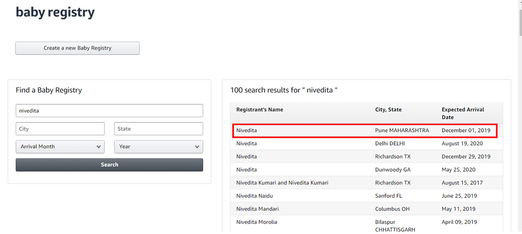Click date April 09, 2019
Viewport: 522px width, 234px height.
click(459, 222)
